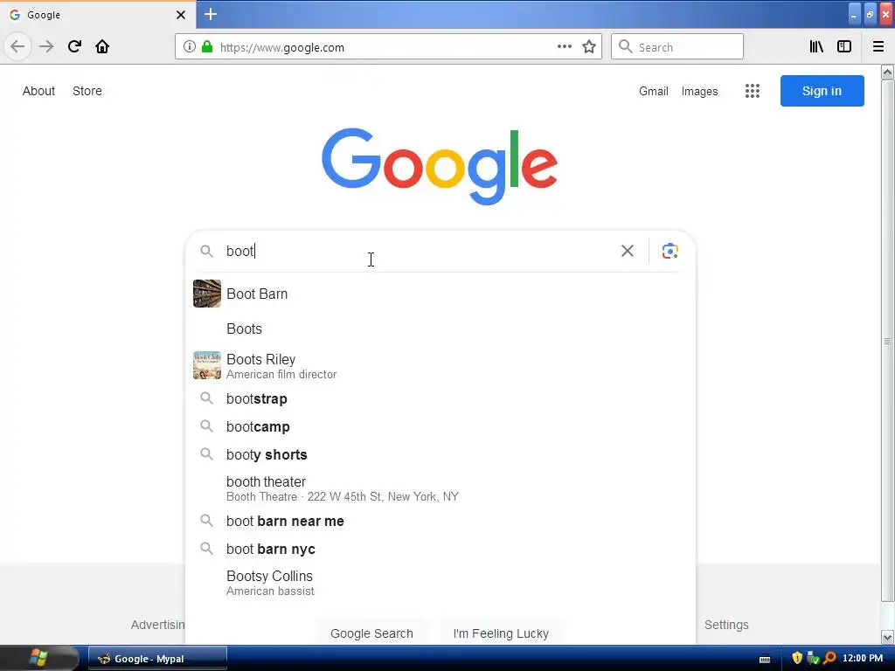Select the Boots Riley thumbnail

click(207, 365)
